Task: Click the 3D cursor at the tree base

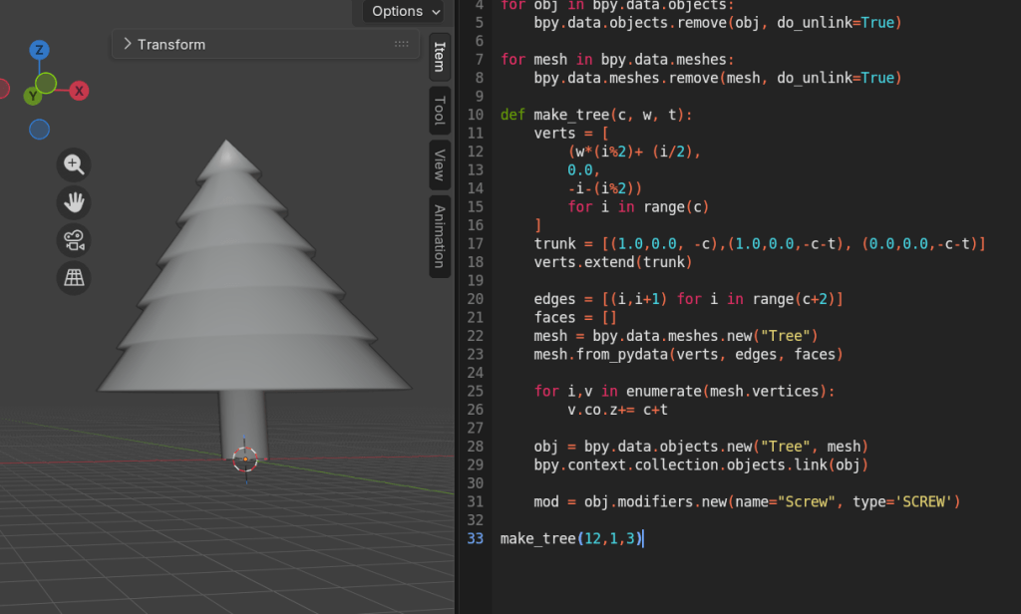Action: tap(246, 459)
